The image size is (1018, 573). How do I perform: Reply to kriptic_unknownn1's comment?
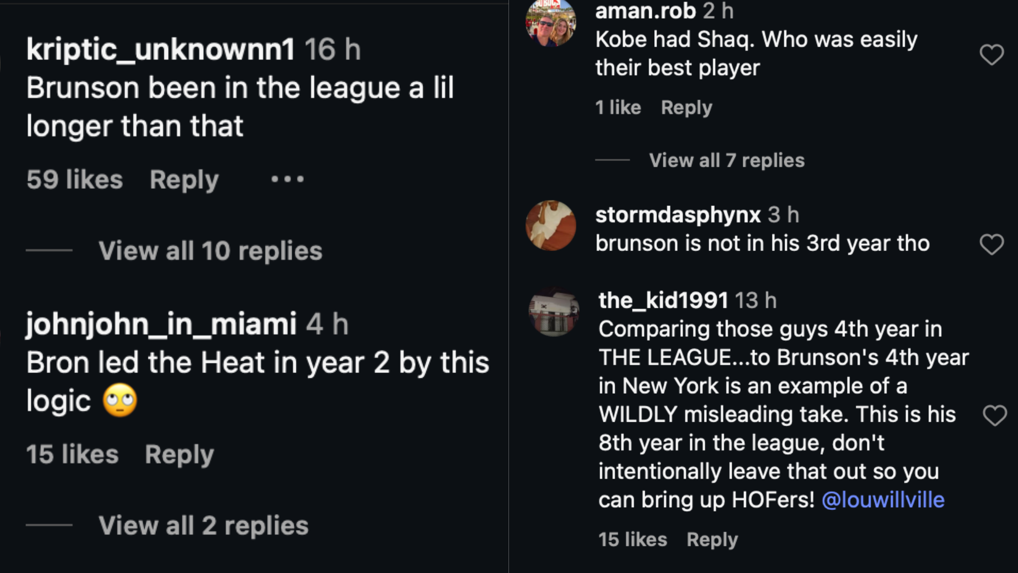click(184, 179)
